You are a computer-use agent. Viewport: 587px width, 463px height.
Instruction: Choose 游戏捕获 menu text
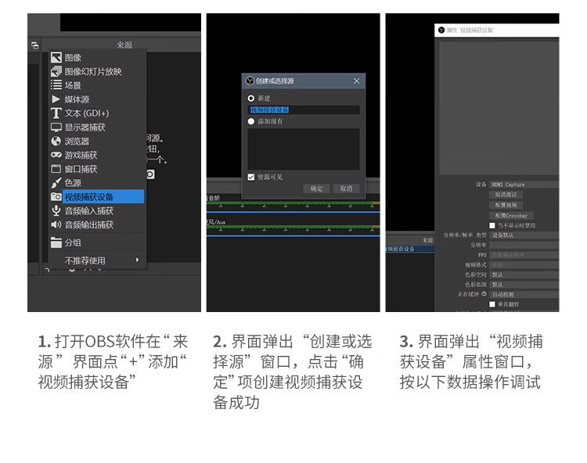[x=81, y=155]
